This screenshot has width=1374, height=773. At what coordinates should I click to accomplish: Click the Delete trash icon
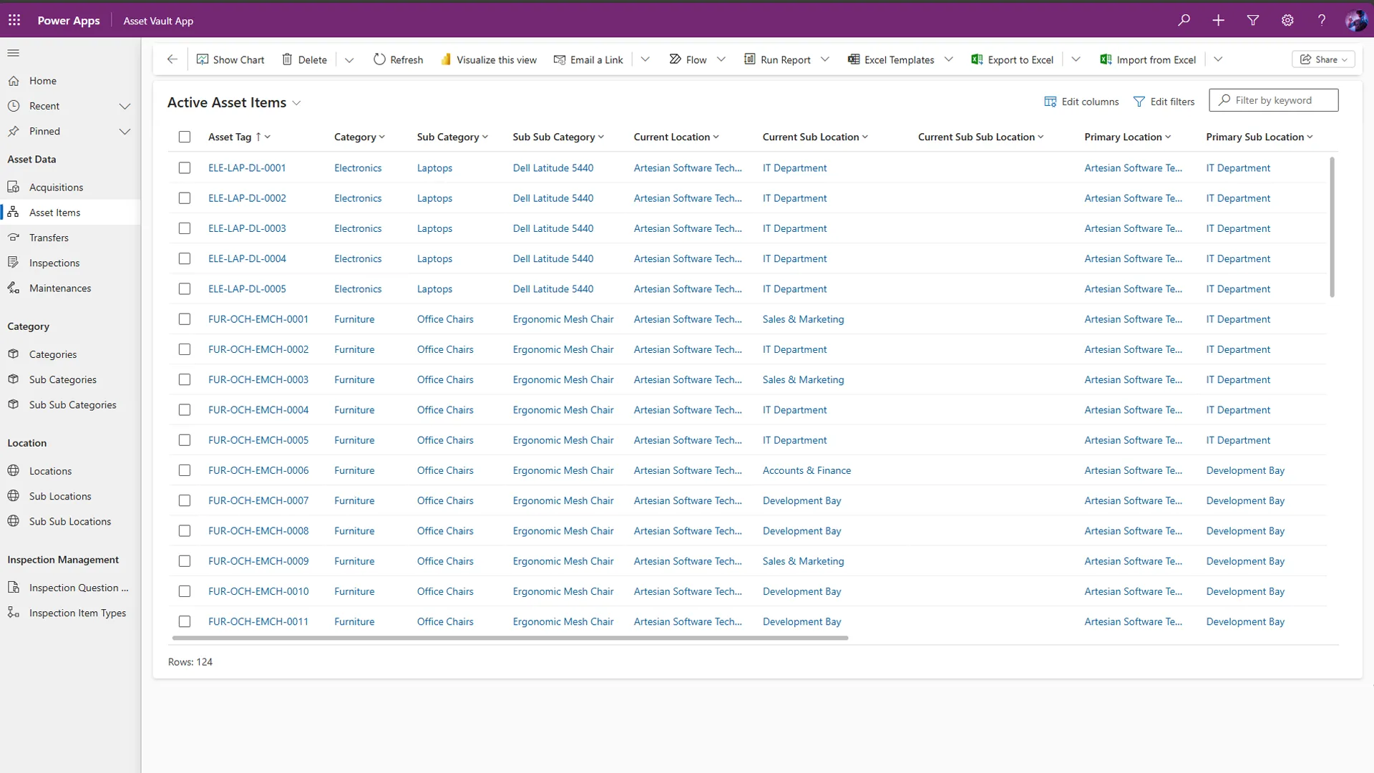click(x=287, y=59)
